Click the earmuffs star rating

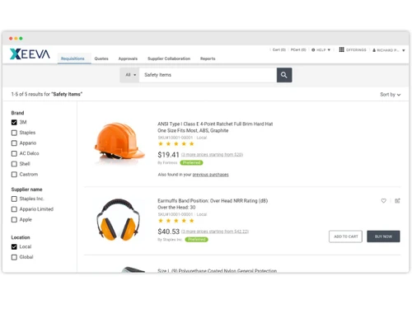point(176,221)
